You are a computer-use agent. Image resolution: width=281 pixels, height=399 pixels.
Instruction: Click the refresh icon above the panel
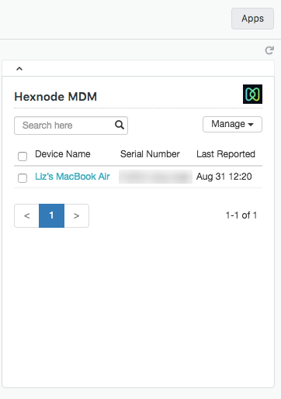269,50
